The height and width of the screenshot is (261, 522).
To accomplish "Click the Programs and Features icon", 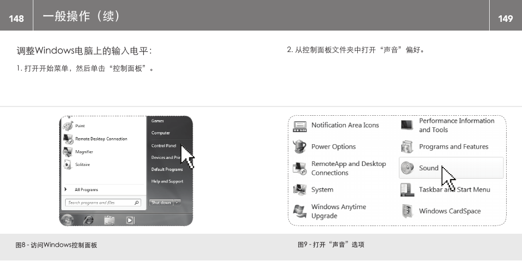I will click(x=407, y=146).
